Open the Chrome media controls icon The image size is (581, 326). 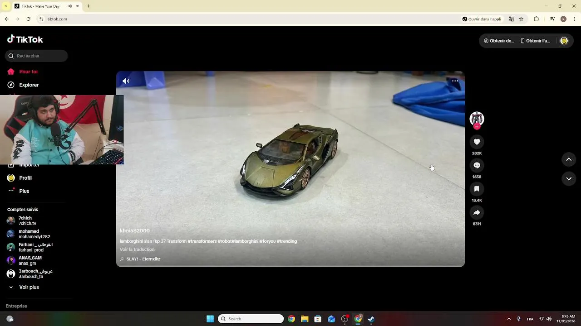(x=552, y=19)
